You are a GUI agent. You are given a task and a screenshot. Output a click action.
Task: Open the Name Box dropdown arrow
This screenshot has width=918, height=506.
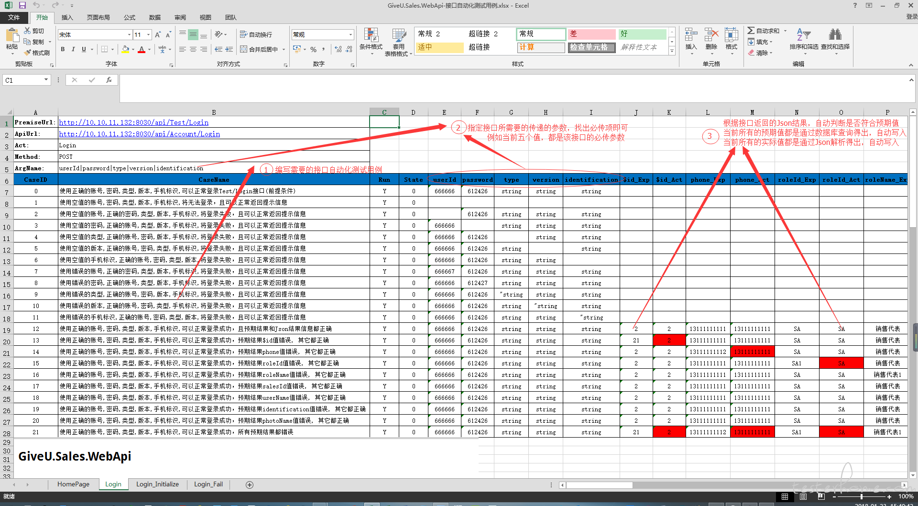46,80
